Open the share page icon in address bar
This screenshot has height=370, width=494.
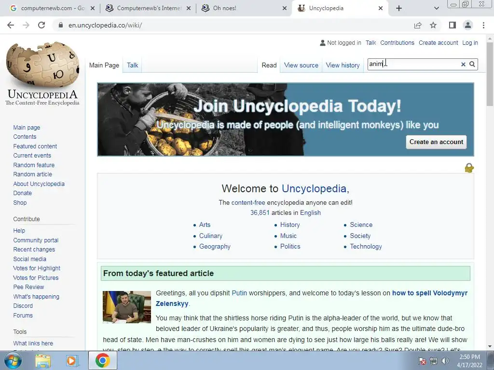pyautogui.click(x=418, y=25)
